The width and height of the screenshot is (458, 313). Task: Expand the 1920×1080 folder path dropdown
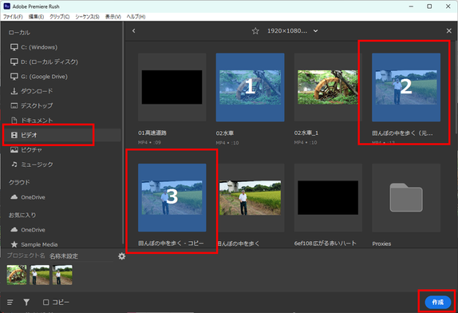316,31
